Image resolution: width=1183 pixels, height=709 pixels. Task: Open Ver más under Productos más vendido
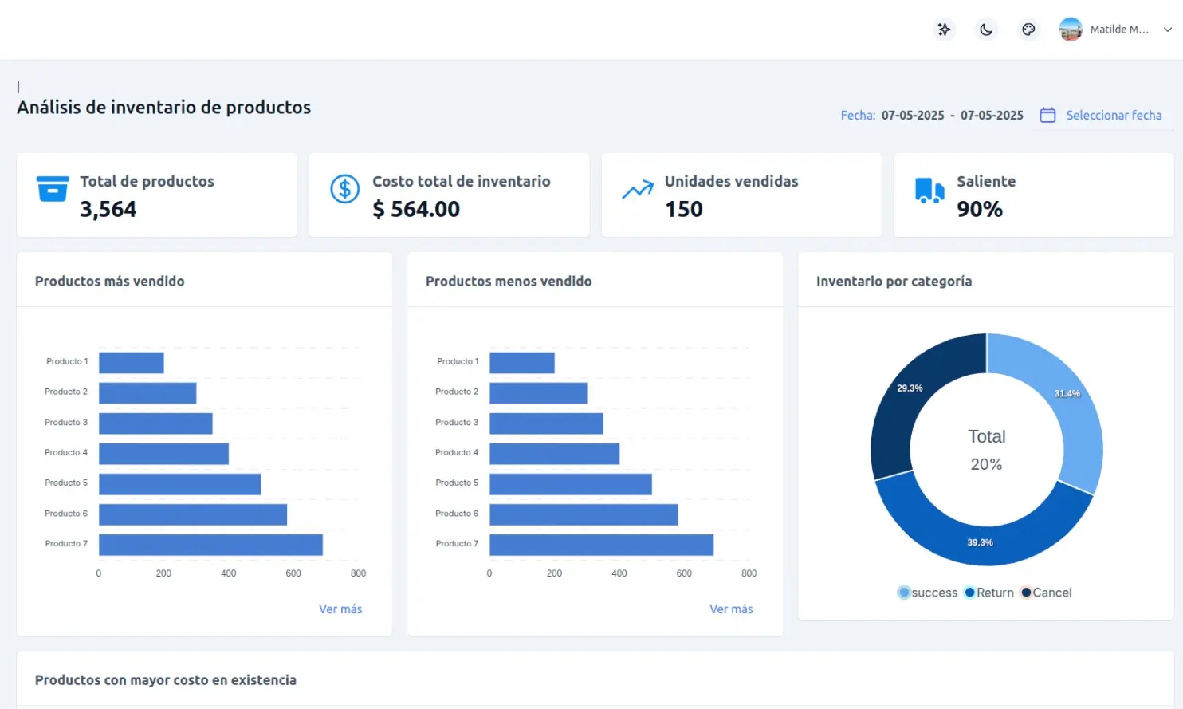point(340,609)
